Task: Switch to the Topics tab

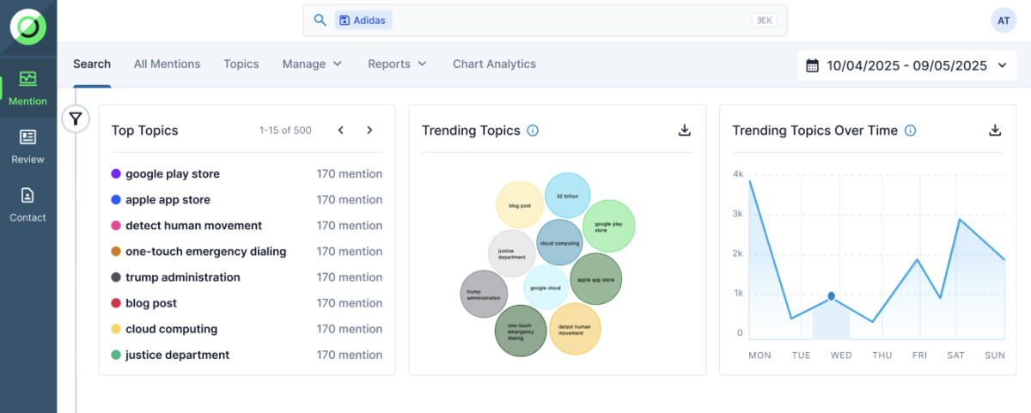Action: coord(241,64)
